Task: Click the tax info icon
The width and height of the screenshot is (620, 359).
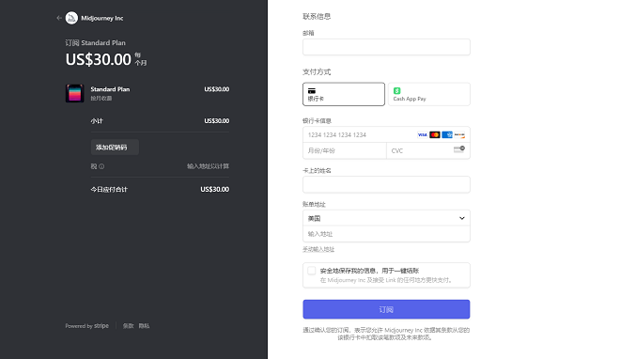Action: [x=101, y=166]
